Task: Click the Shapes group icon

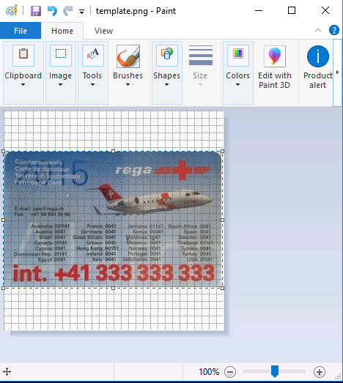Action: pos(167,55)
